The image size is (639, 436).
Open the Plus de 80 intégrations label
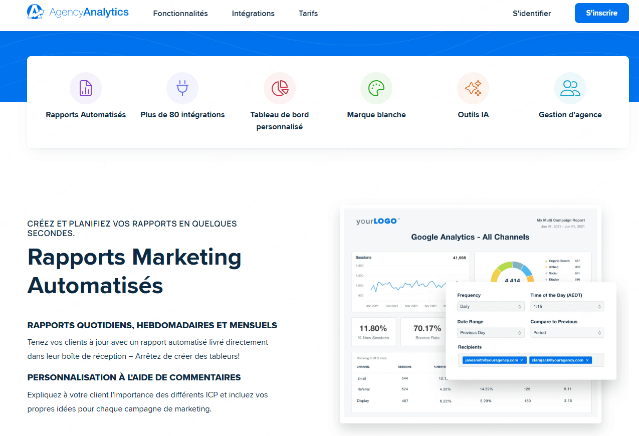pyautogui.click(x=182, y=115)
